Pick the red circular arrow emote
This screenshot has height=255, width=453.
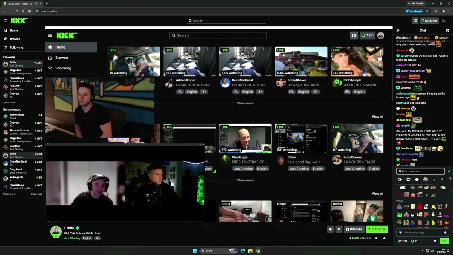tap(400, 195)
